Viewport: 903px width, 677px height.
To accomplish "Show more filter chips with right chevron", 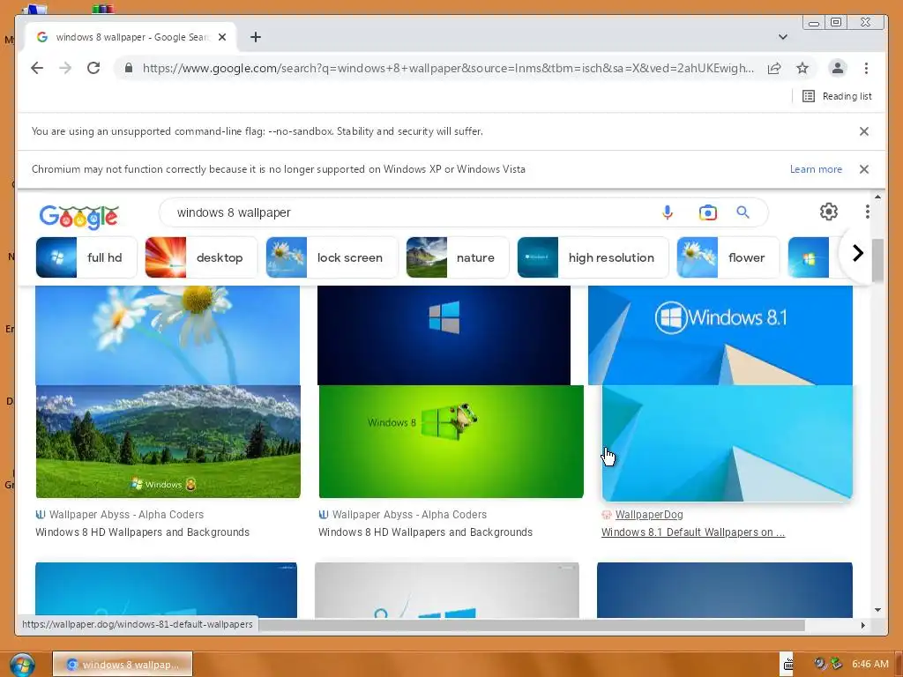I will [857, 253].
